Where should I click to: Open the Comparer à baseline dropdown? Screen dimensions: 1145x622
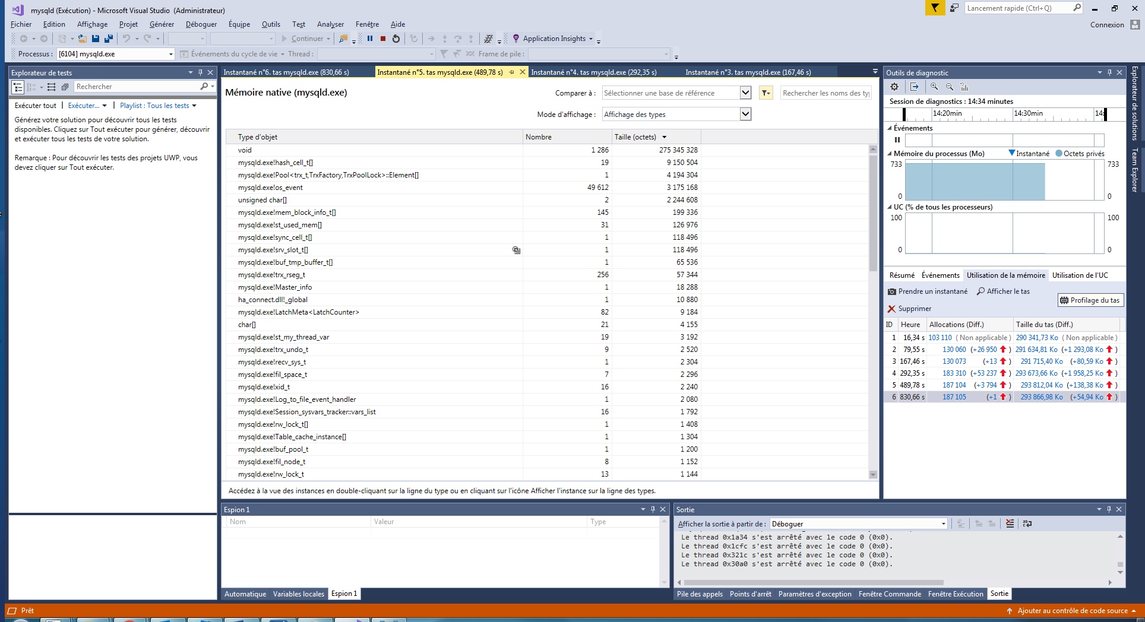pos(745,93)
